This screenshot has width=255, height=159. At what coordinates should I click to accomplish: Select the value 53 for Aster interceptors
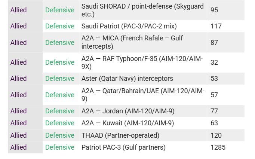click(214, 79)
